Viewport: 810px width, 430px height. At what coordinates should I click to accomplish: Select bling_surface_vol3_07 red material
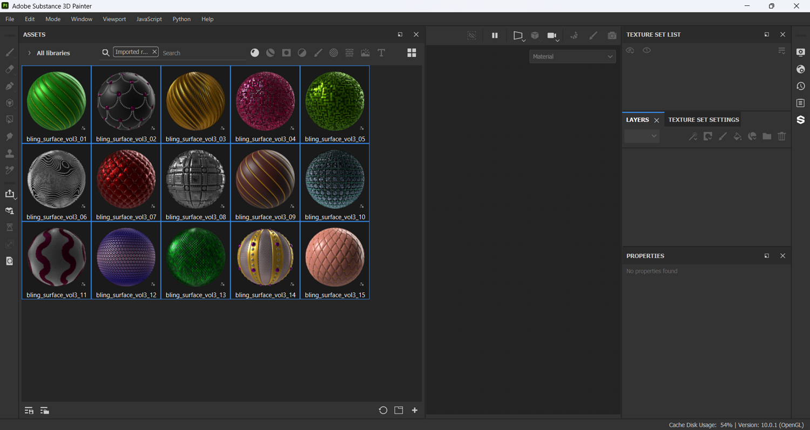point(126,183)
